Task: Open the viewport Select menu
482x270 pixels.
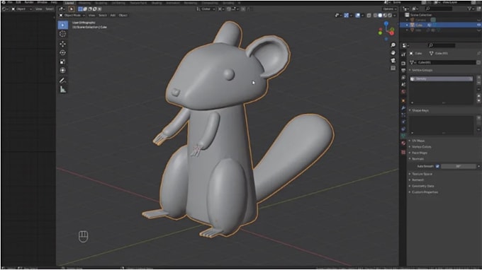Action: tap(103, 16)
